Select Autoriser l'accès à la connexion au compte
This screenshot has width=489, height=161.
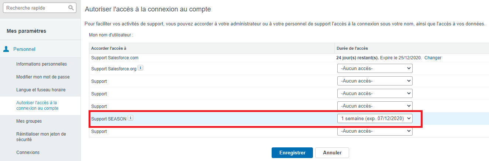pos(37,105)
